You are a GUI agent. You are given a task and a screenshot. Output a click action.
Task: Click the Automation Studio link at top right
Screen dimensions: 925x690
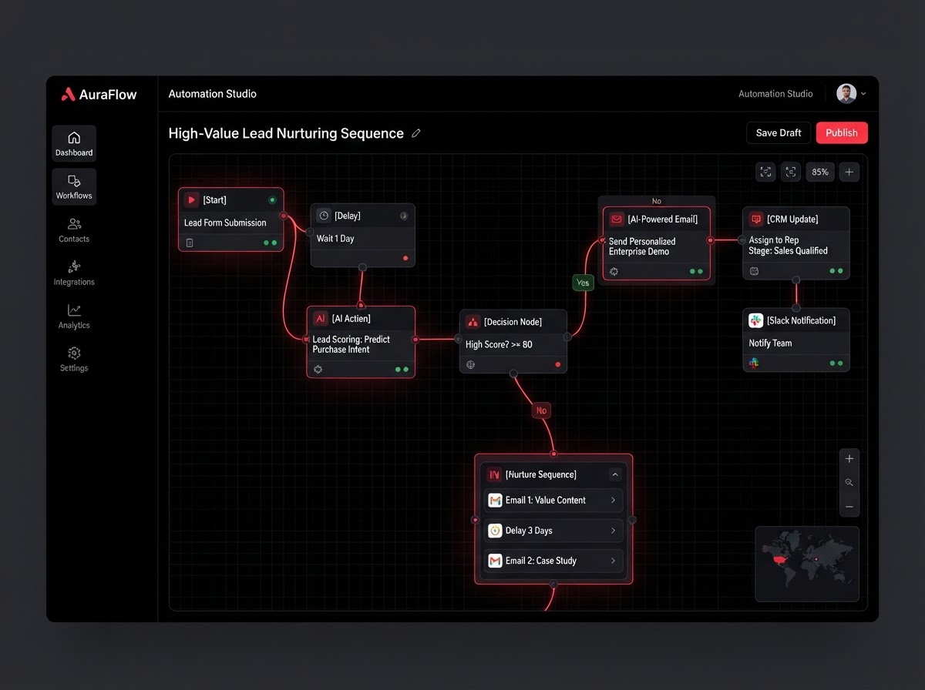(x=775, y=94)
